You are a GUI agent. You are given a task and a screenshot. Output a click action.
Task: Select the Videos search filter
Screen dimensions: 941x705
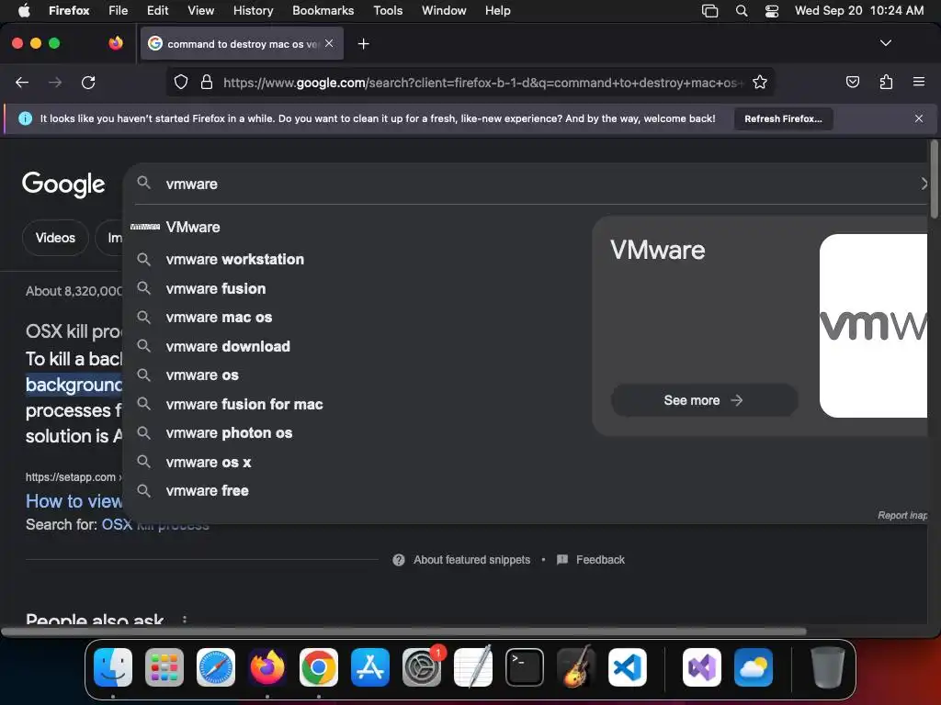(55, 238)
